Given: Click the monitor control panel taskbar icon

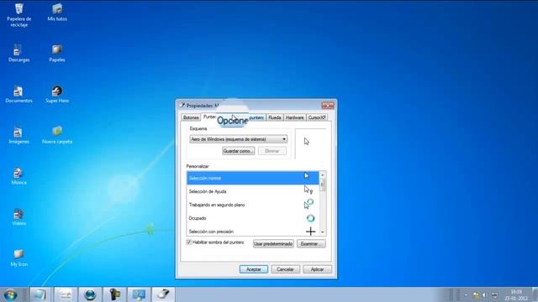Looking at the screenshot, I should point(139,294).
